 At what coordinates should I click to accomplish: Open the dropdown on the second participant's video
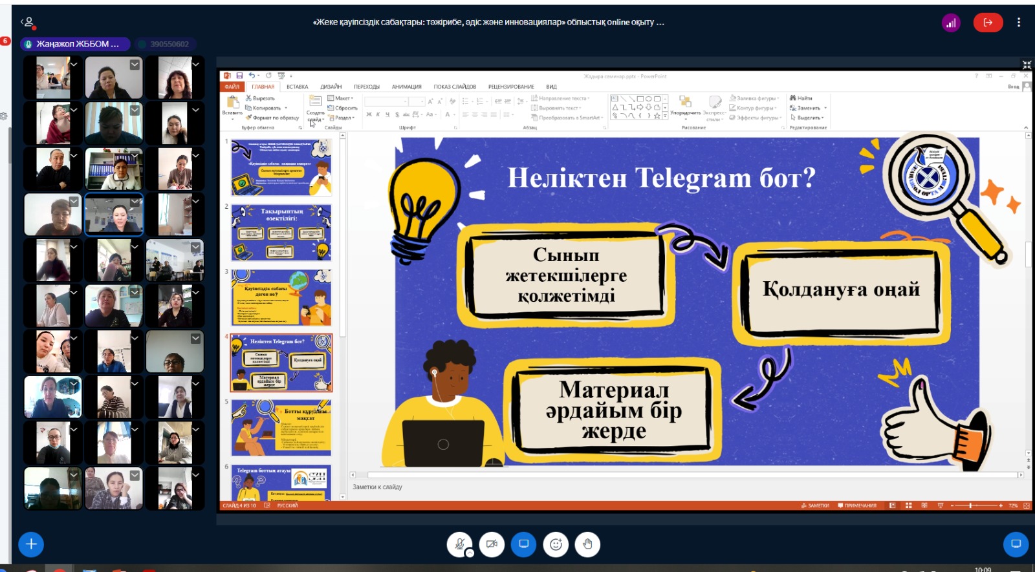coord(135,65)
